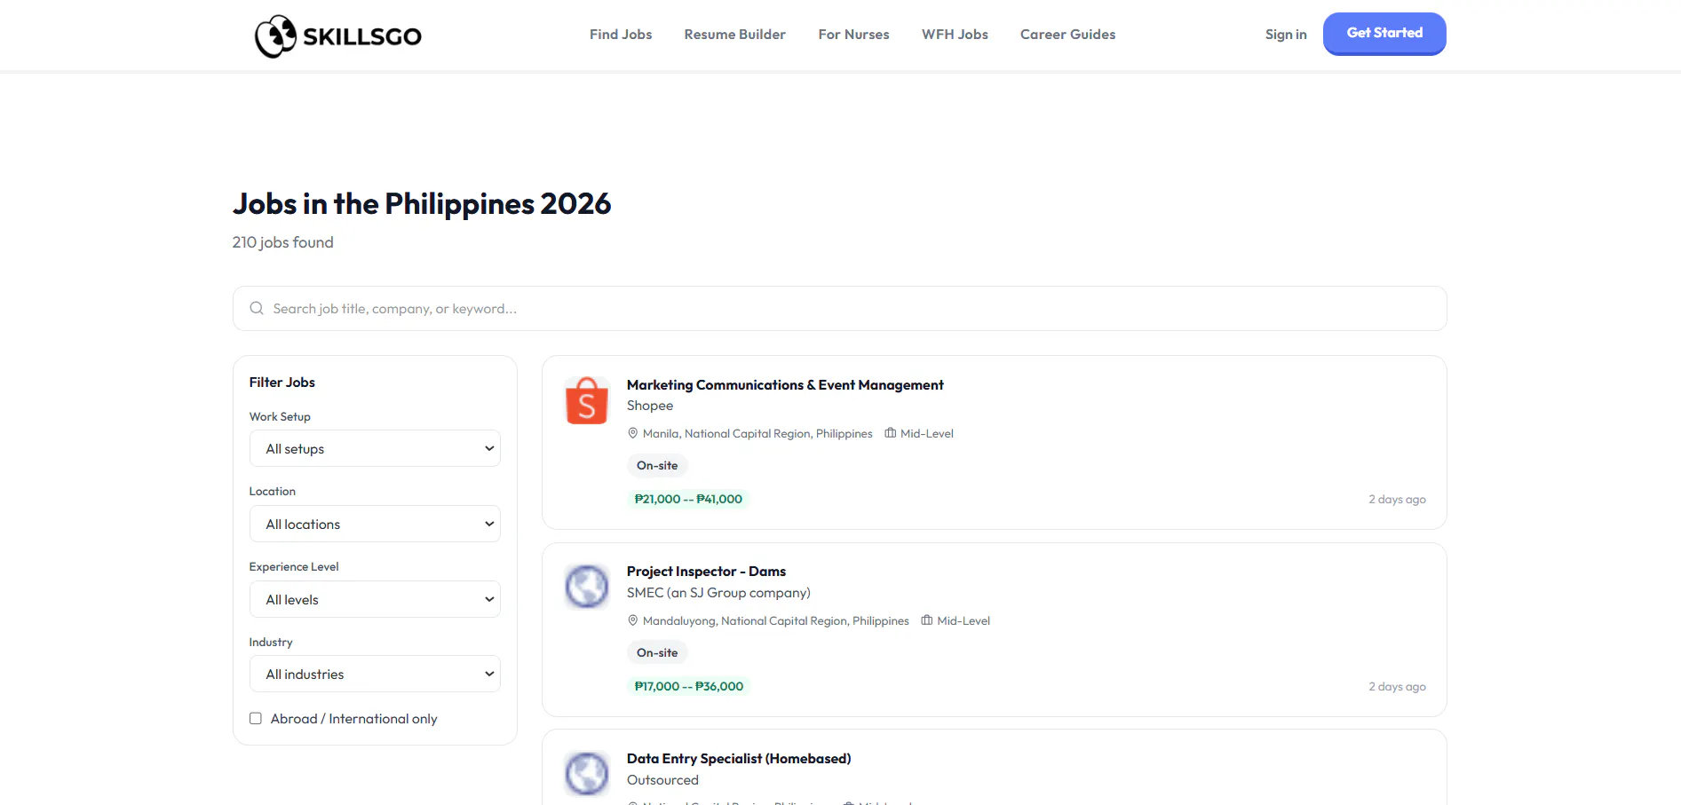The width and height of the screenshot is (1681, 805).
Task: Click the Filter Jobs heading
Action: click(x=282, y=383)
